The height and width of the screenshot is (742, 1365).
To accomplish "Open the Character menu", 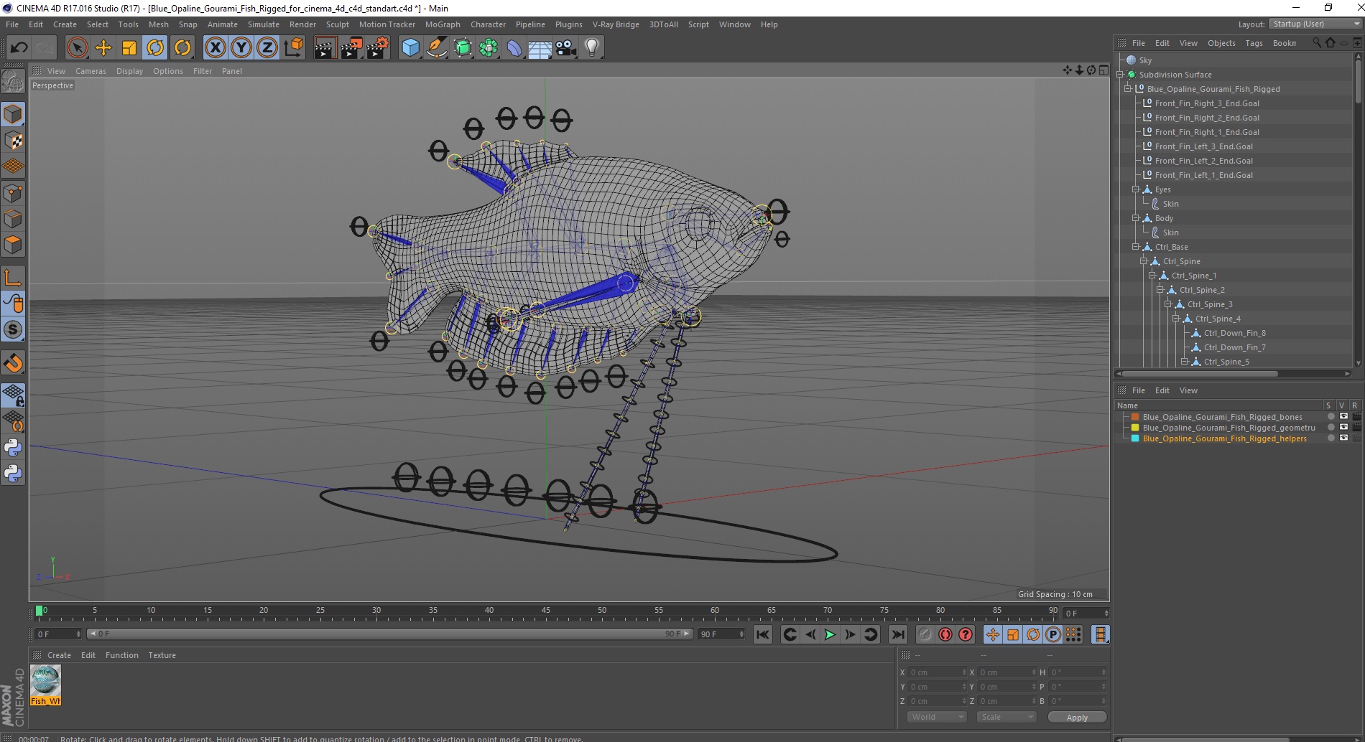I will [x=488, y=24].
